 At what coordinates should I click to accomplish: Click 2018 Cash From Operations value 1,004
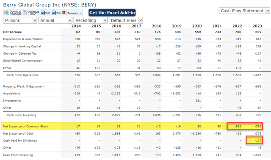point(156,75)
